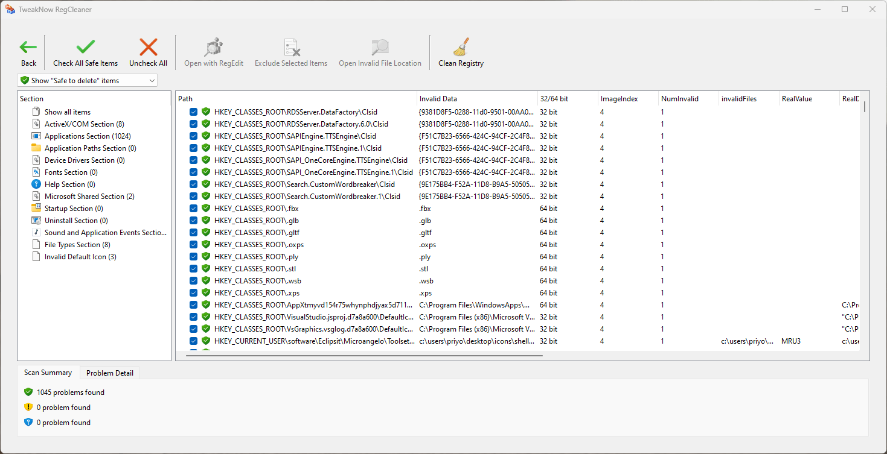887x454 pixels.
Task: Click the green Back arrow icon
Action: (28, 47)
